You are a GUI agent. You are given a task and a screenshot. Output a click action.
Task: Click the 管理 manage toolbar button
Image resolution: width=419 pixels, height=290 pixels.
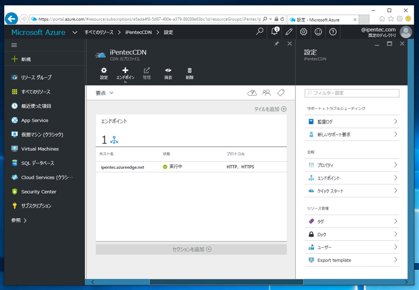[x=147, y=74]
